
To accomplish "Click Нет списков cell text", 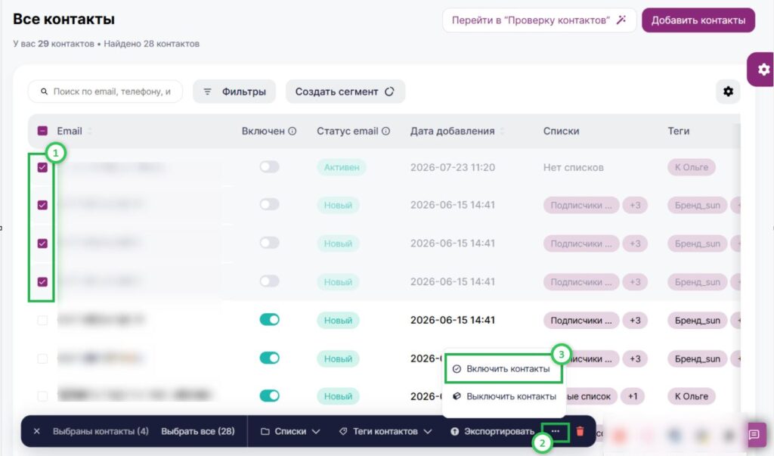I will coord(573,167).
